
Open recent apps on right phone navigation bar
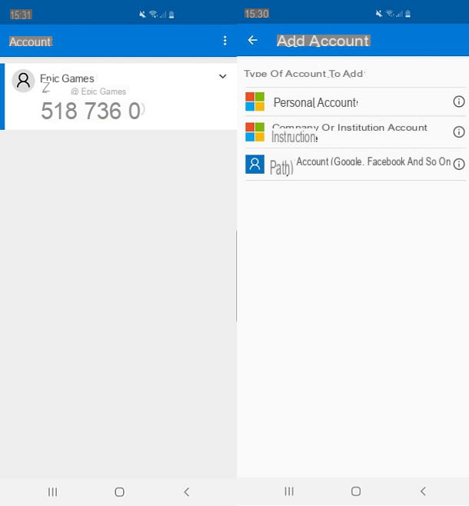click(x=289, y=491)
